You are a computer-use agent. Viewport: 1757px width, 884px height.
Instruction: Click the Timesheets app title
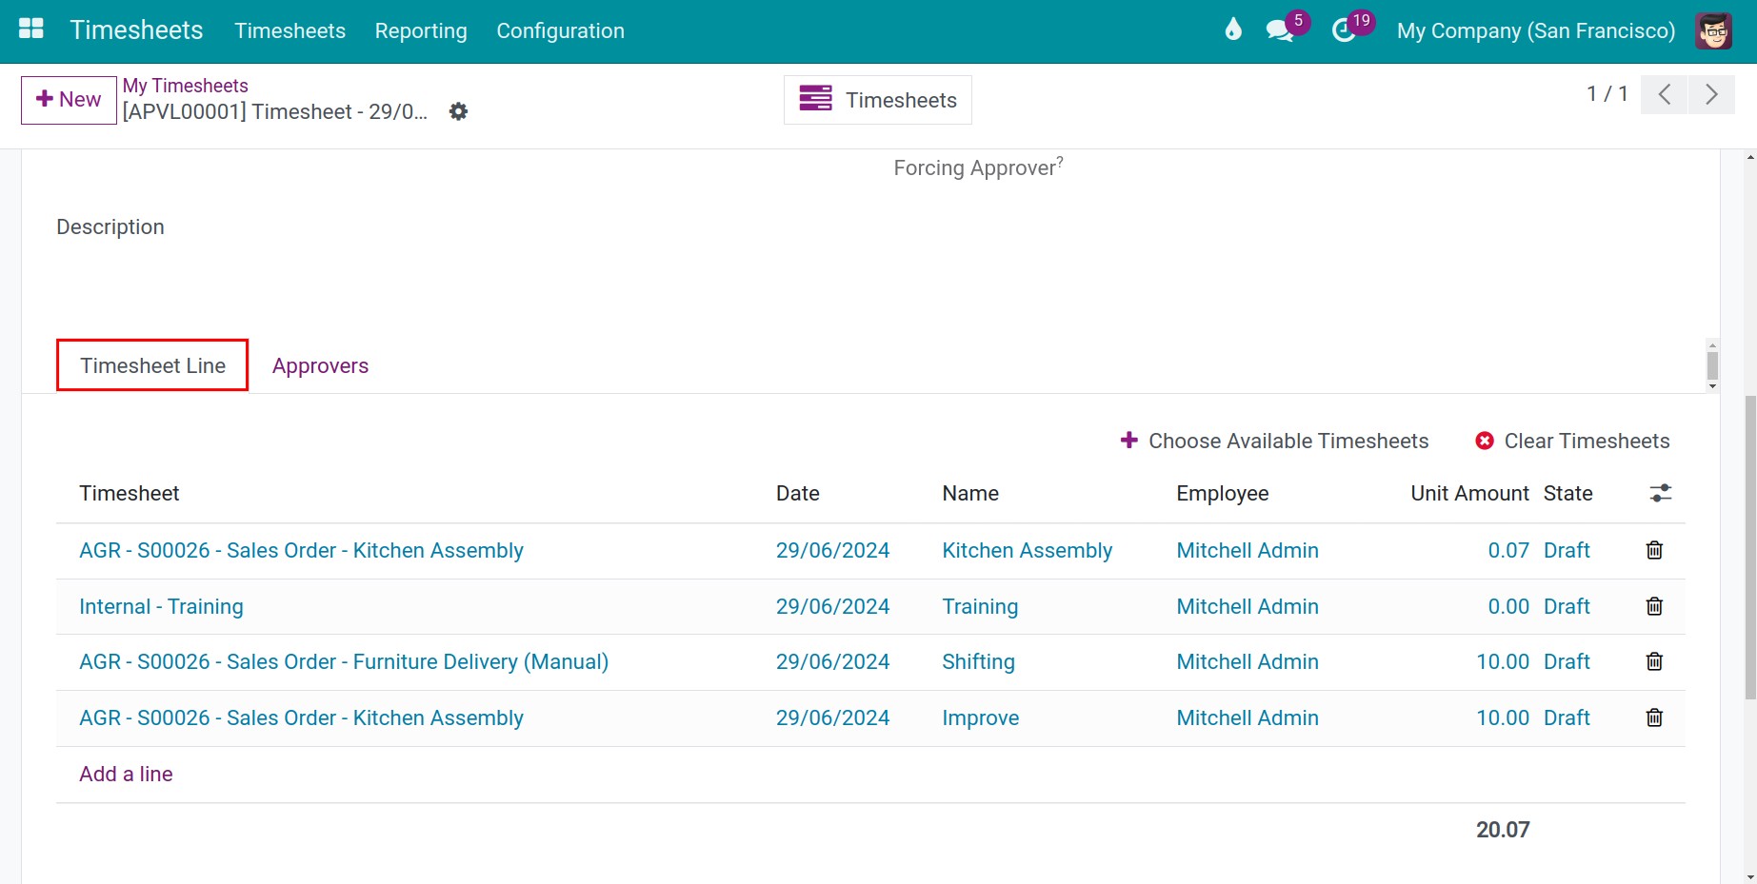pos(136,29)
